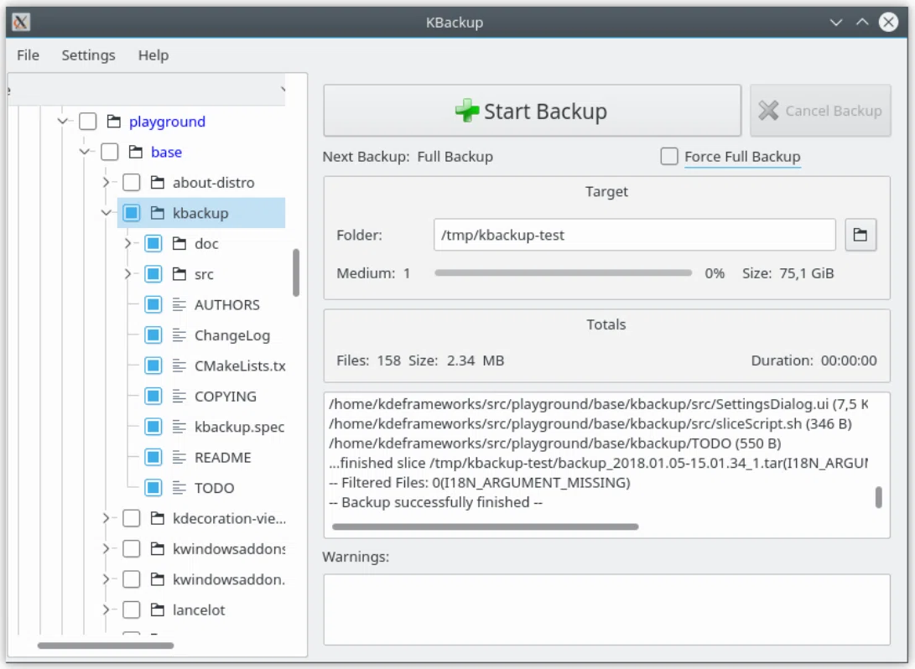Close the KBackup window
Viewport: 915px width, 669px height.
(x=889, y=22)
